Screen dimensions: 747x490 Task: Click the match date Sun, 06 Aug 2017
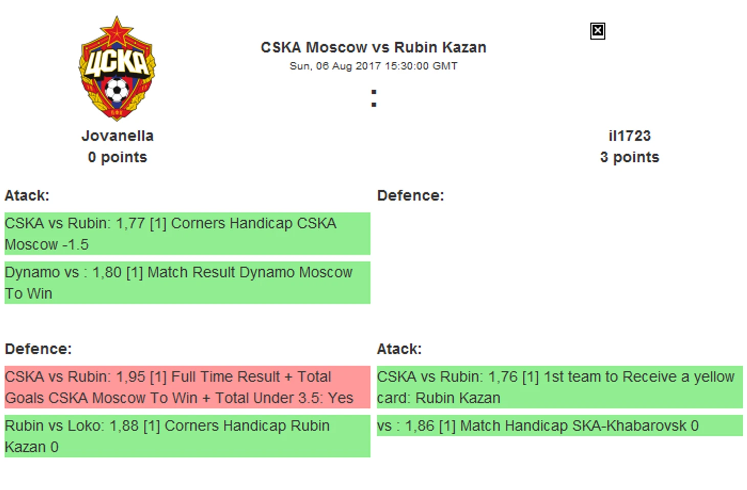tap(373, 66)
